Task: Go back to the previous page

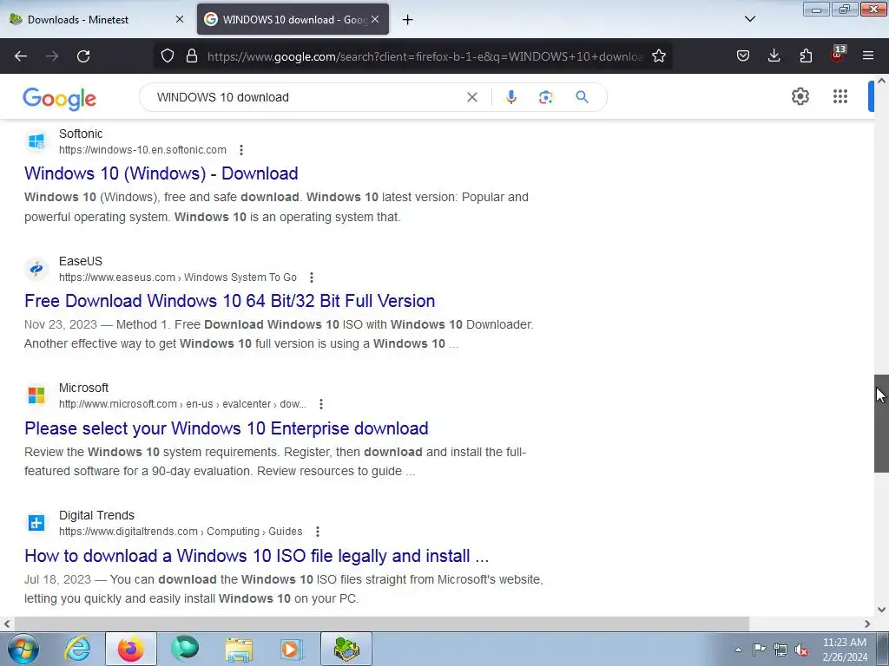Action: (21, 56)
